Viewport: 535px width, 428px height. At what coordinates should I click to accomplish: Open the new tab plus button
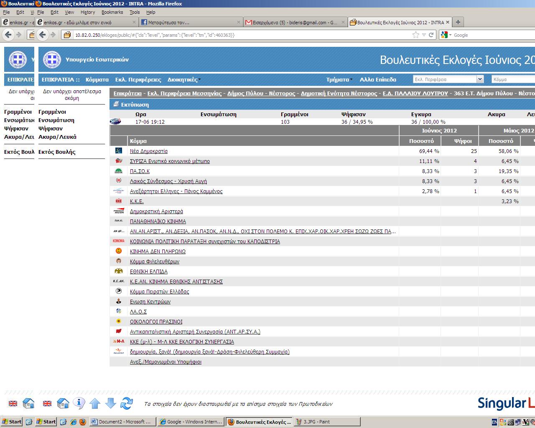(x=458, y=22)
